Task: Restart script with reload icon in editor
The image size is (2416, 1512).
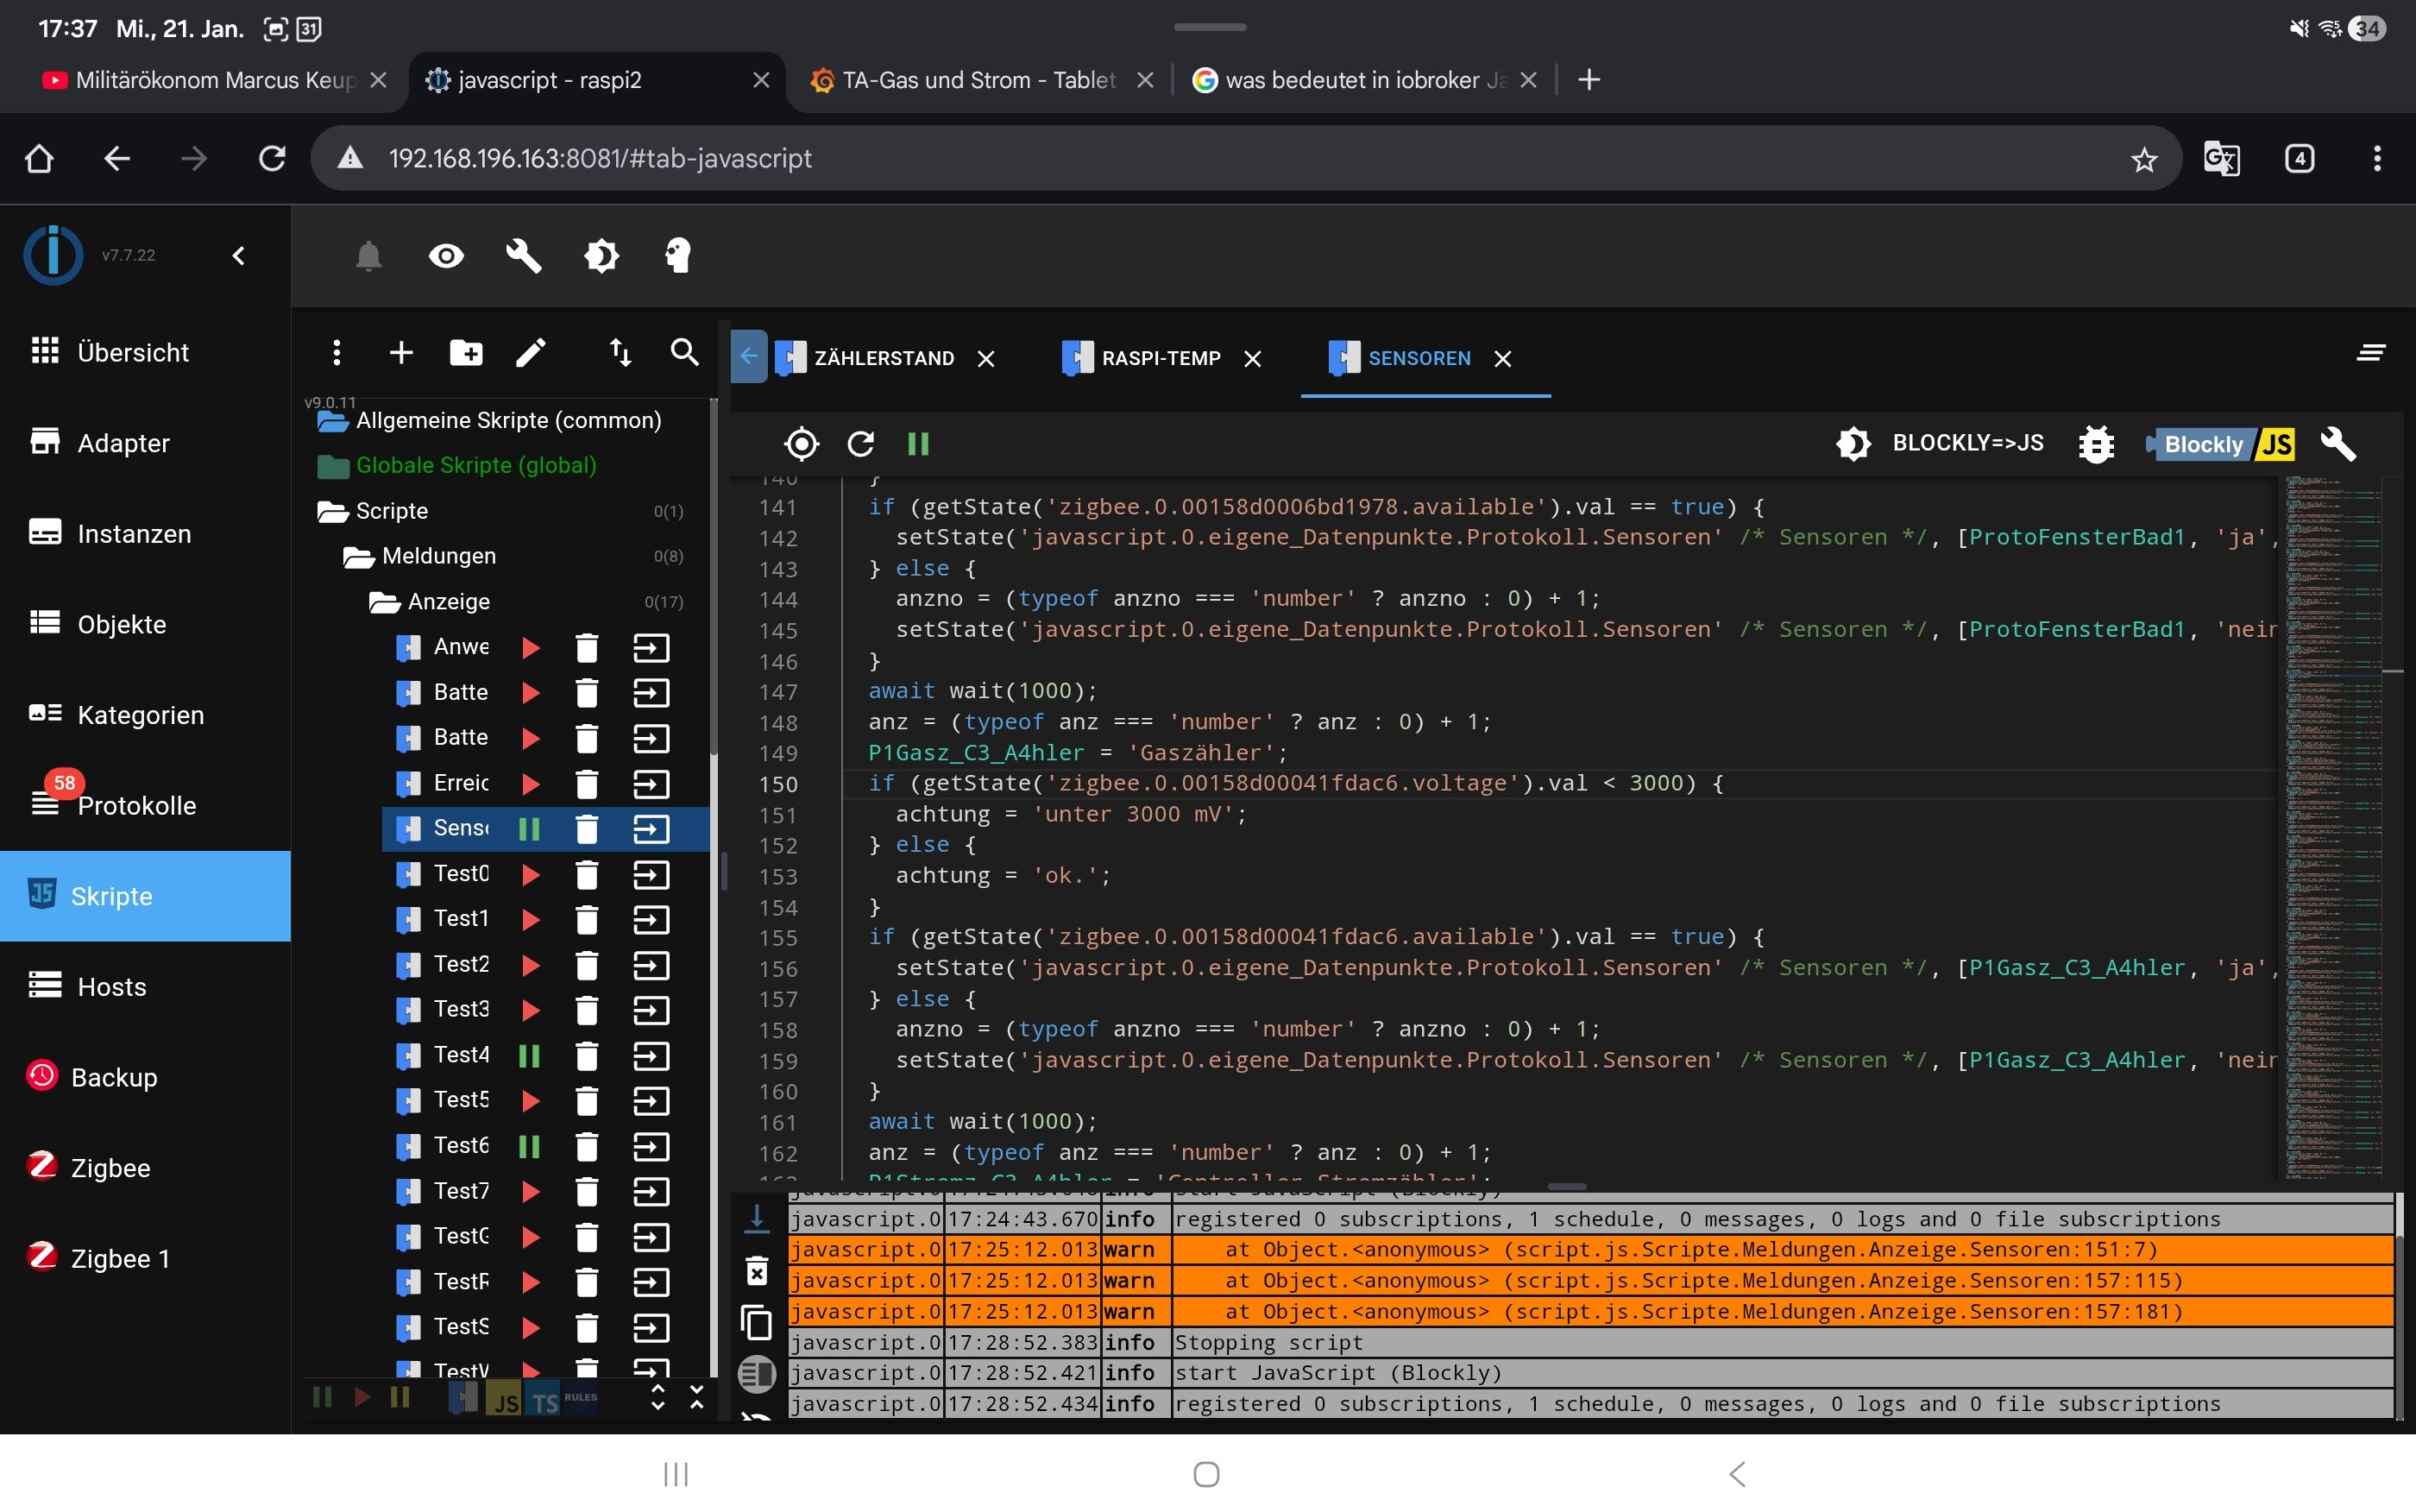Action: coord(860,444)
